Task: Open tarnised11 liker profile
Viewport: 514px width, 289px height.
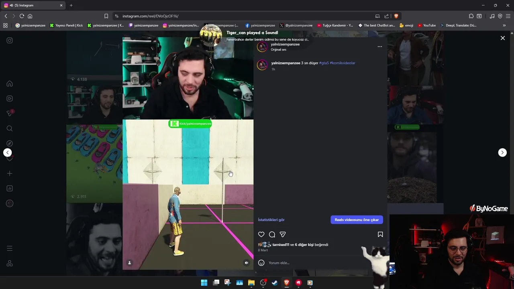Action: pos(281,244)
